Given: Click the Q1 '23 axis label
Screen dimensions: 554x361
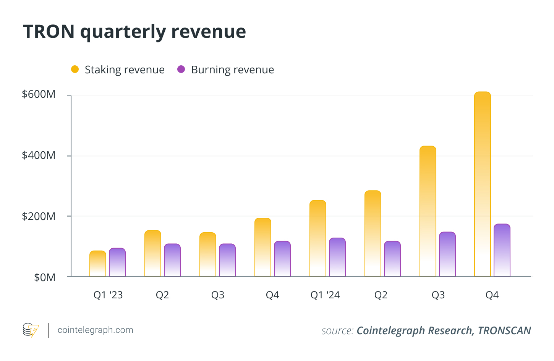Looking at the screenshot, I should [108, 295].
